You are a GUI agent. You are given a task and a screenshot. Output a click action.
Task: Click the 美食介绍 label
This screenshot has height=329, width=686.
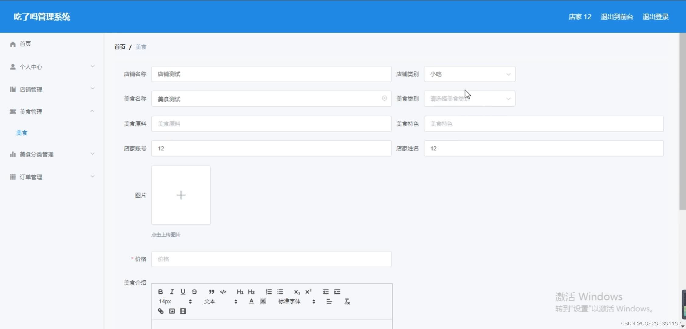(135, 283)
